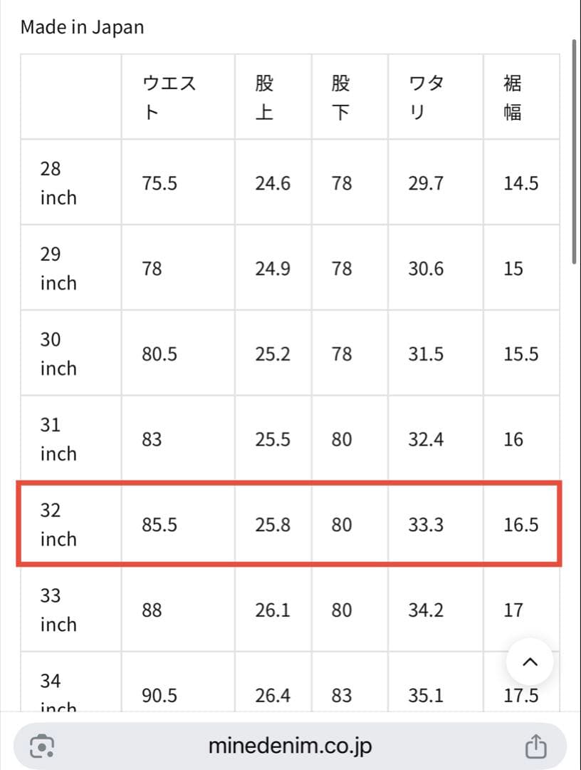Tap the camera search icon beside the URL
581x770 pixels.
[43, 746]
